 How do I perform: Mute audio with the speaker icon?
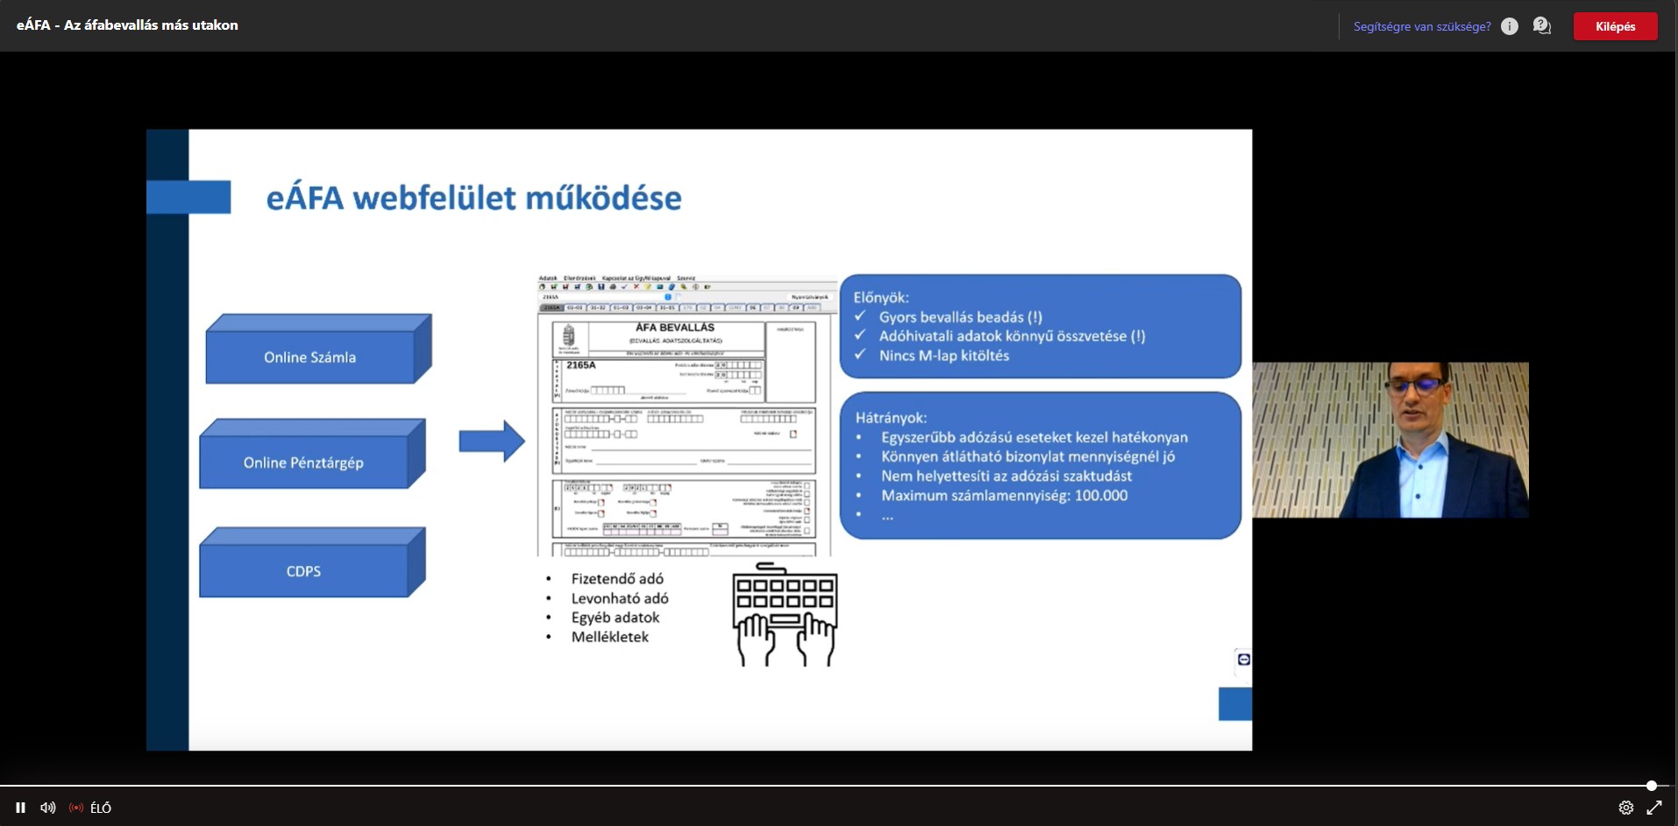point(48,808)
